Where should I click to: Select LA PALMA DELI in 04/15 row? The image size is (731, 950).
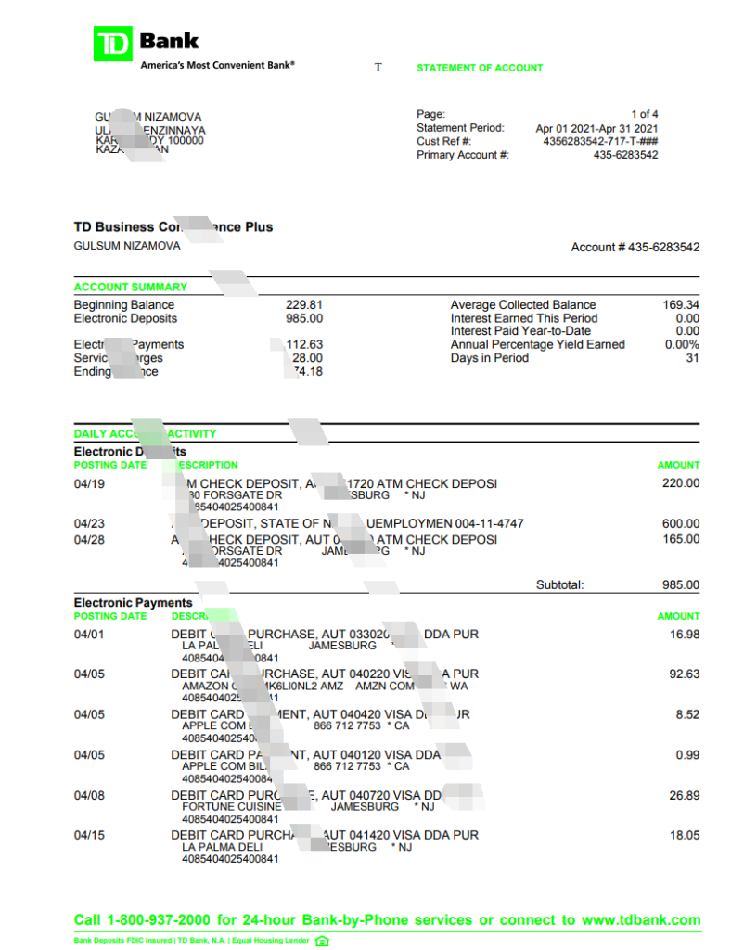(223, 847)
